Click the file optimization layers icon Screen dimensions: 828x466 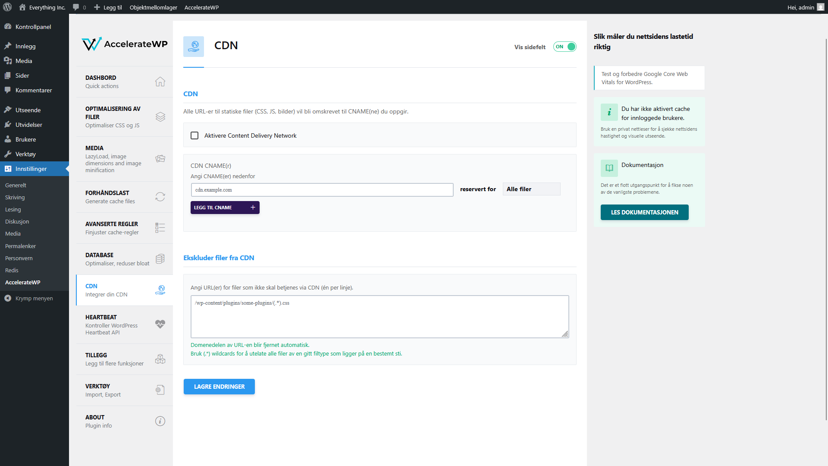coord(160,116)
